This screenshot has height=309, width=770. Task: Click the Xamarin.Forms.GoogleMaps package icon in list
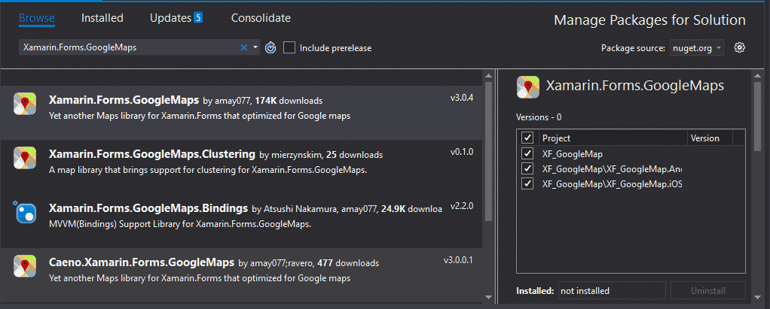(25, 104)
